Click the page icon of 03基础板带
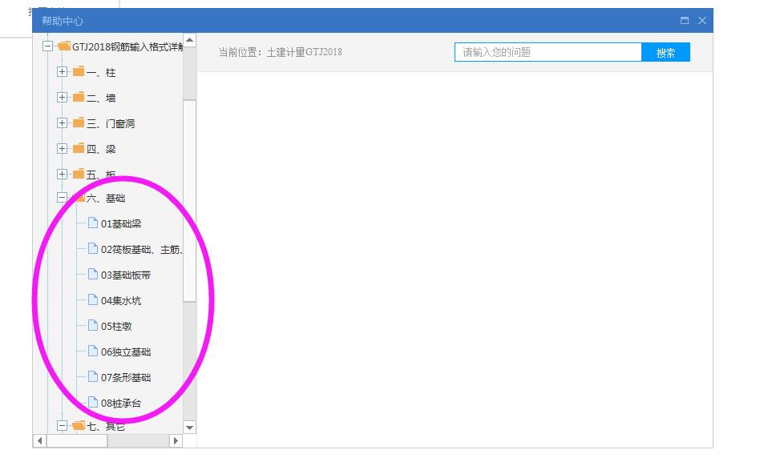This screenshot has width=760, height=474. point(93,275)
